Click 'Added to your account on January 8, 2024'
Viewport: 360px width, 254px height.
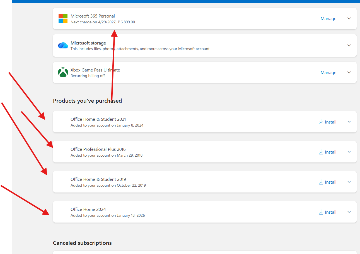tap(107, 125)
